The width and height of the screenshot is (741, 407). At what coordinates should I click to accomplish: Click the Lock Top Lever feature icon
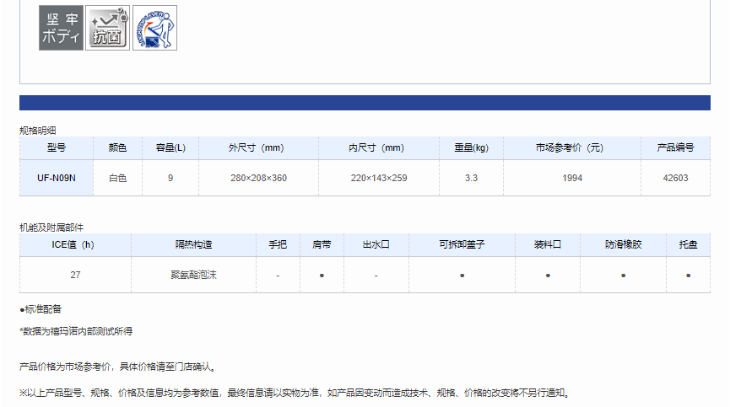(155, 28)
